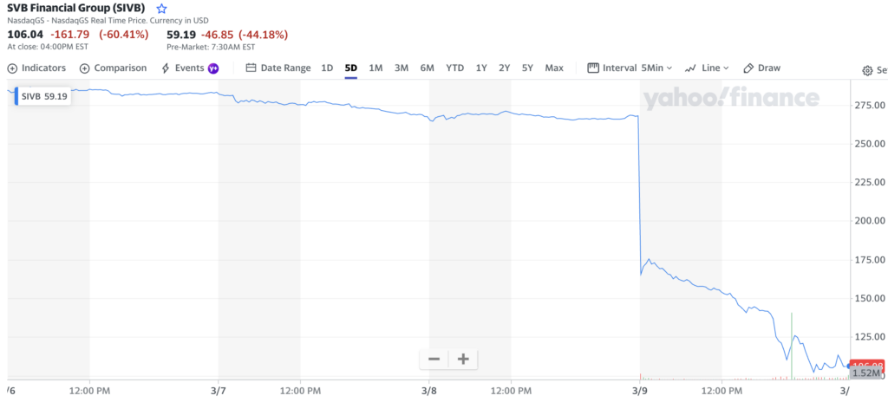Expand the Interval 5Min dropdown
Image resolution: width=888 pixels, height=402 pixels.
(x=630, y=68)
